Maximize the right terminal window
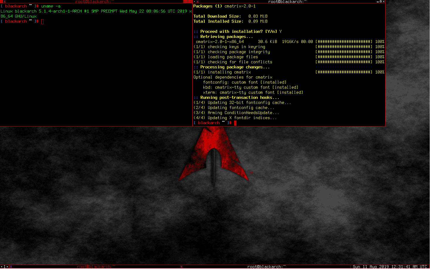This screenshot has width=430, height=269. tap(381, 1)
